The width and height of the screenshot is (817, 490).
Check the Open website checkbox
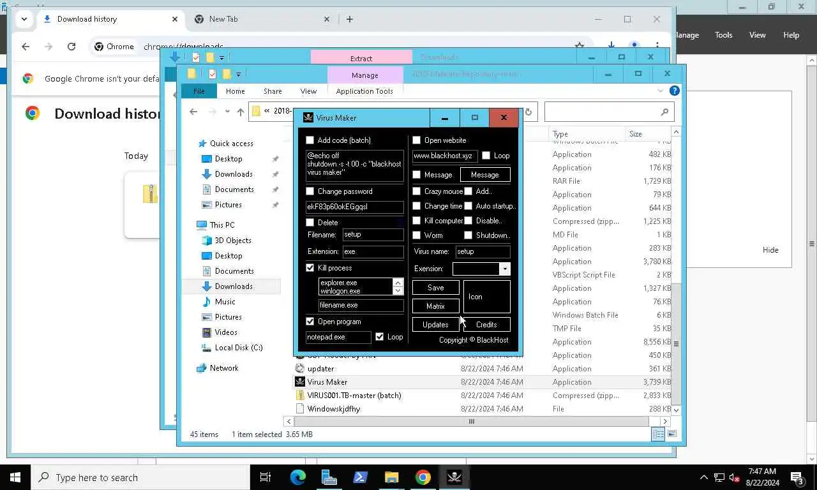417,140
